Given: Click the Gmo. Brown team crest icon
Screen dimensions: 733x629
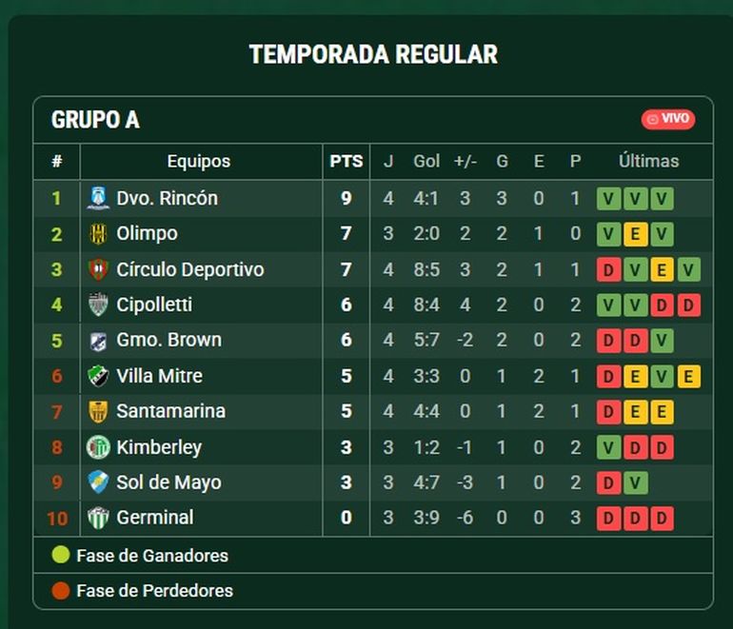Looking at the screenshot, I should [98, 341].
